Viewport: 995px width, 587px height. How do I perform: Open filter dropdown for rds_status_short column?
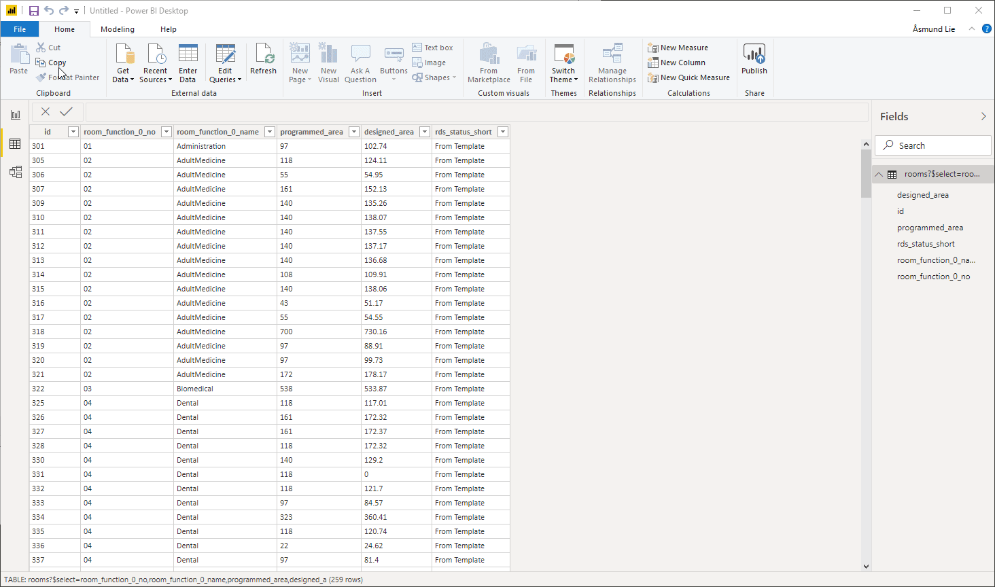pyautogui.click(x=502, y=132)
